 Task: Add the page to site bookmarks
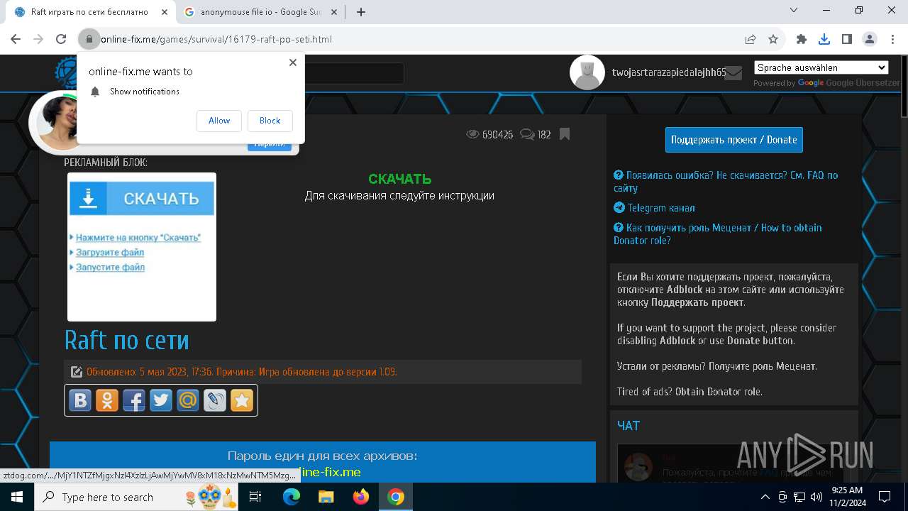[565, 134]
